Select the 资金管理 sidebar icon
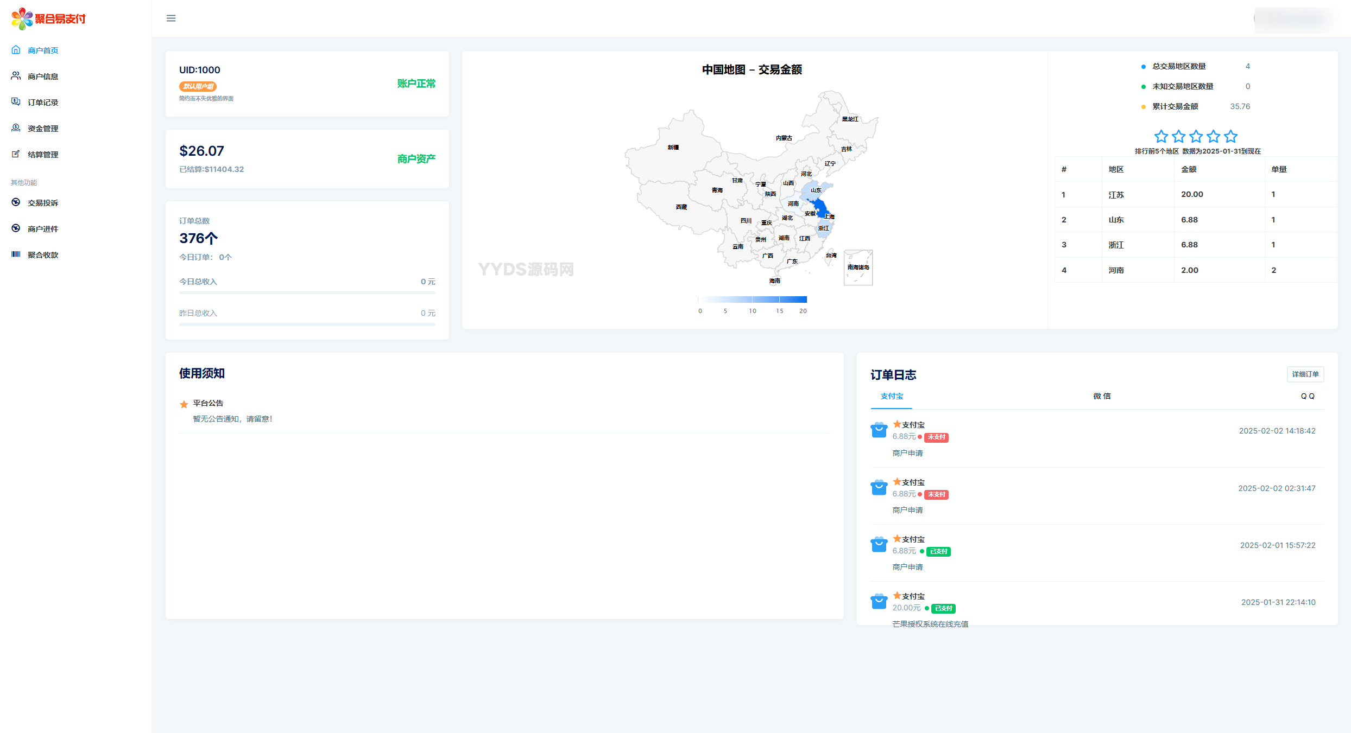This screenshot has width=1351, height=733. pos(16,128)
